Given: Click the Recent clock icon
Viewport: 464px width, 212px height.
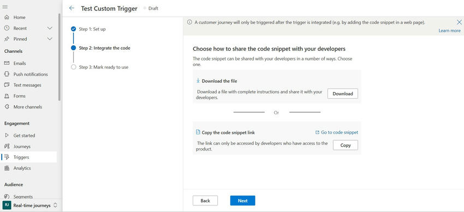Looking at the screenshot, I should pyautogui.click(x=7, y=28).
